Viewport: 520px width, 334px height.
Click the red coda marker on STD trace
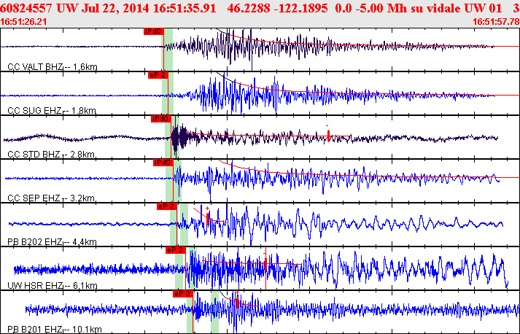tap(328, 136)
